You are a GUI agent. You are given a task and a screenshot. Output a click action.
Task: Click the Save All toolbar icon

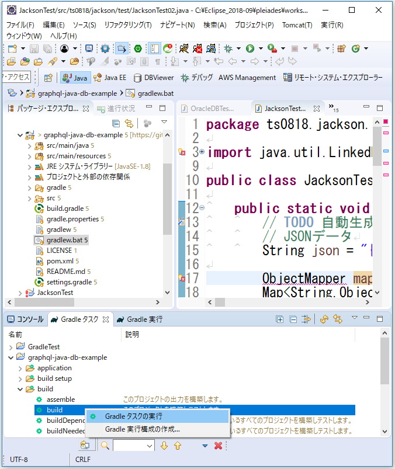tap(47, 48)
